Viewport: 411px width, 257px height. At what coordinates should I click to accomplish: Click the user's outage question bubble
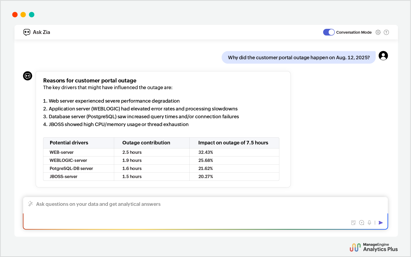click(x=299, y=57)
